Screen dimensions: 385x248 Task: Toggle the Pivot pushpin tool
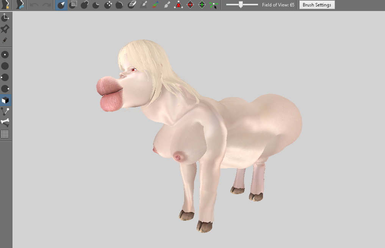click(5, 29)
